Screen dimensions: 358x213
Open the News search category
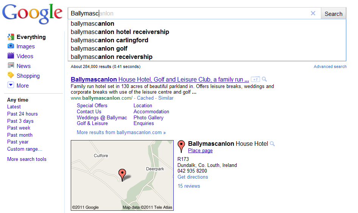(x=23, y=66)
